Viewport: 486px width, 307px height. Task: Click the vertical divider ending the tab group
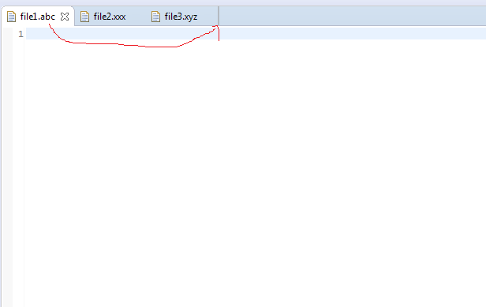219,16
